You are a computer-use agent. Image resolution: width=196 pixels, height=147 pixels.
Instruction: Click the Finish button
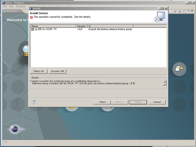point(138,102)
